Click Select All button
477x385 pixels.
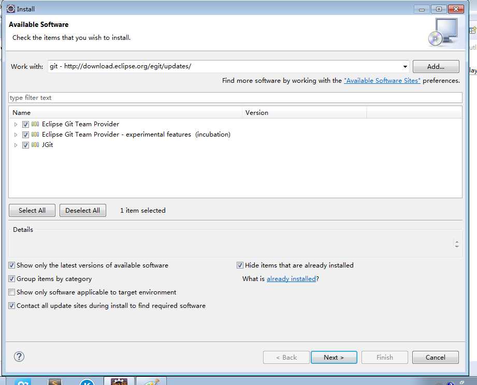[32, 210]
